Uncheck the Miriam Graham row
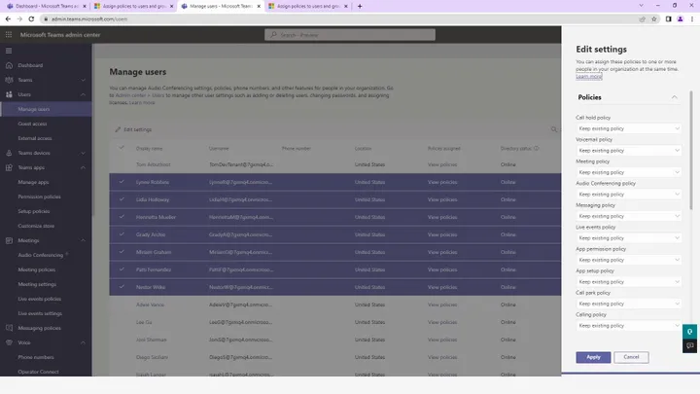 [121, 252]
